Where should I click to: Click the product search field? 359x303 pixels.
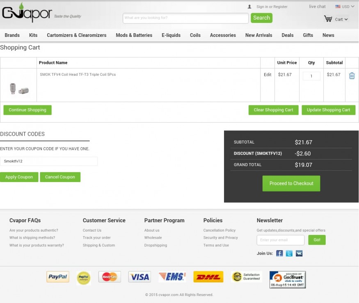click(x=186, y=18)
